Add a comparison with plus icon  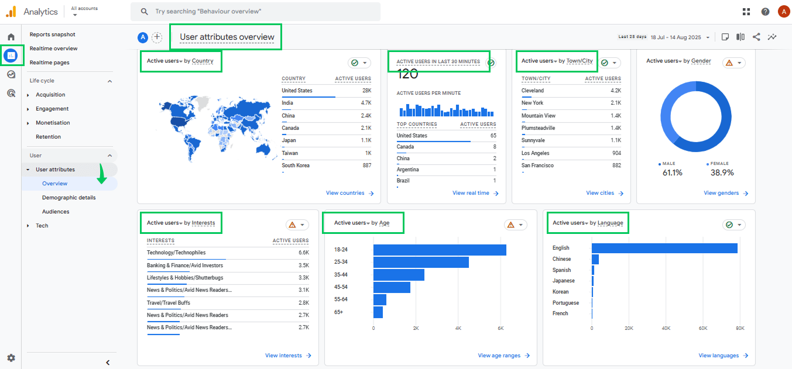[157, 37]
